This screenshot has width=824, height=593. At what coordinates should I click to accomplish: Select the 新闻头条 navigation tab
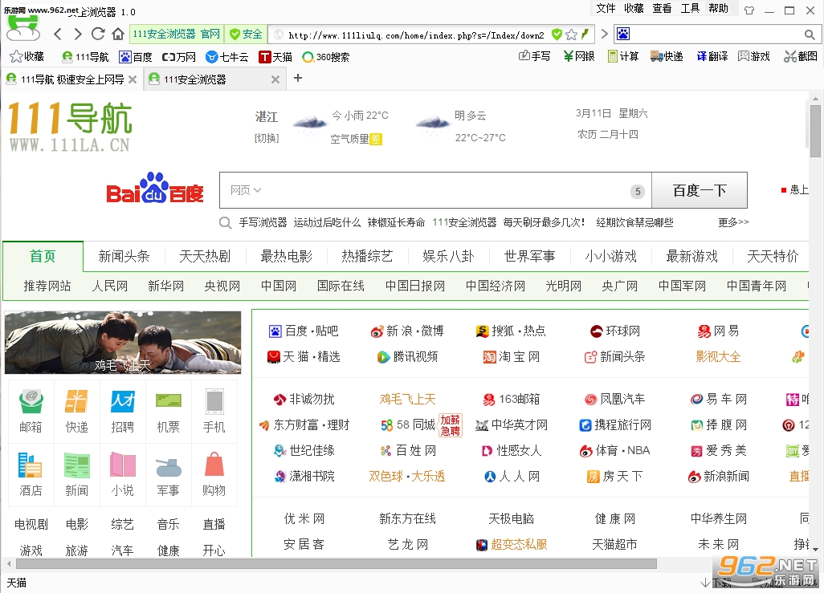tap(124, 256)
